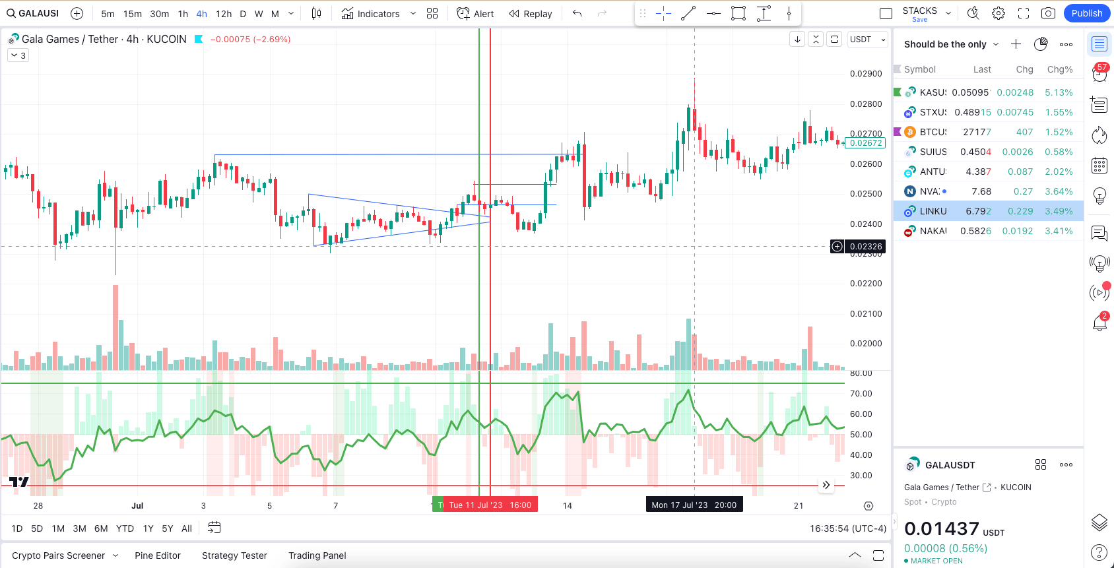Expand the timeframe interval dropdown chevron
The height and width of the screenshot is (568, 1114).
pos(291,14)
